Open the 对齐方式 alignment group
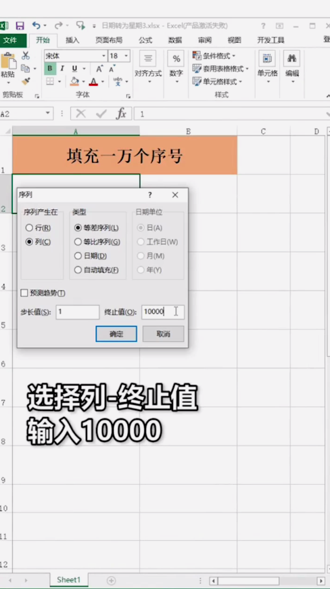Viewport: 330px width, 589px height. pos(148,67)
